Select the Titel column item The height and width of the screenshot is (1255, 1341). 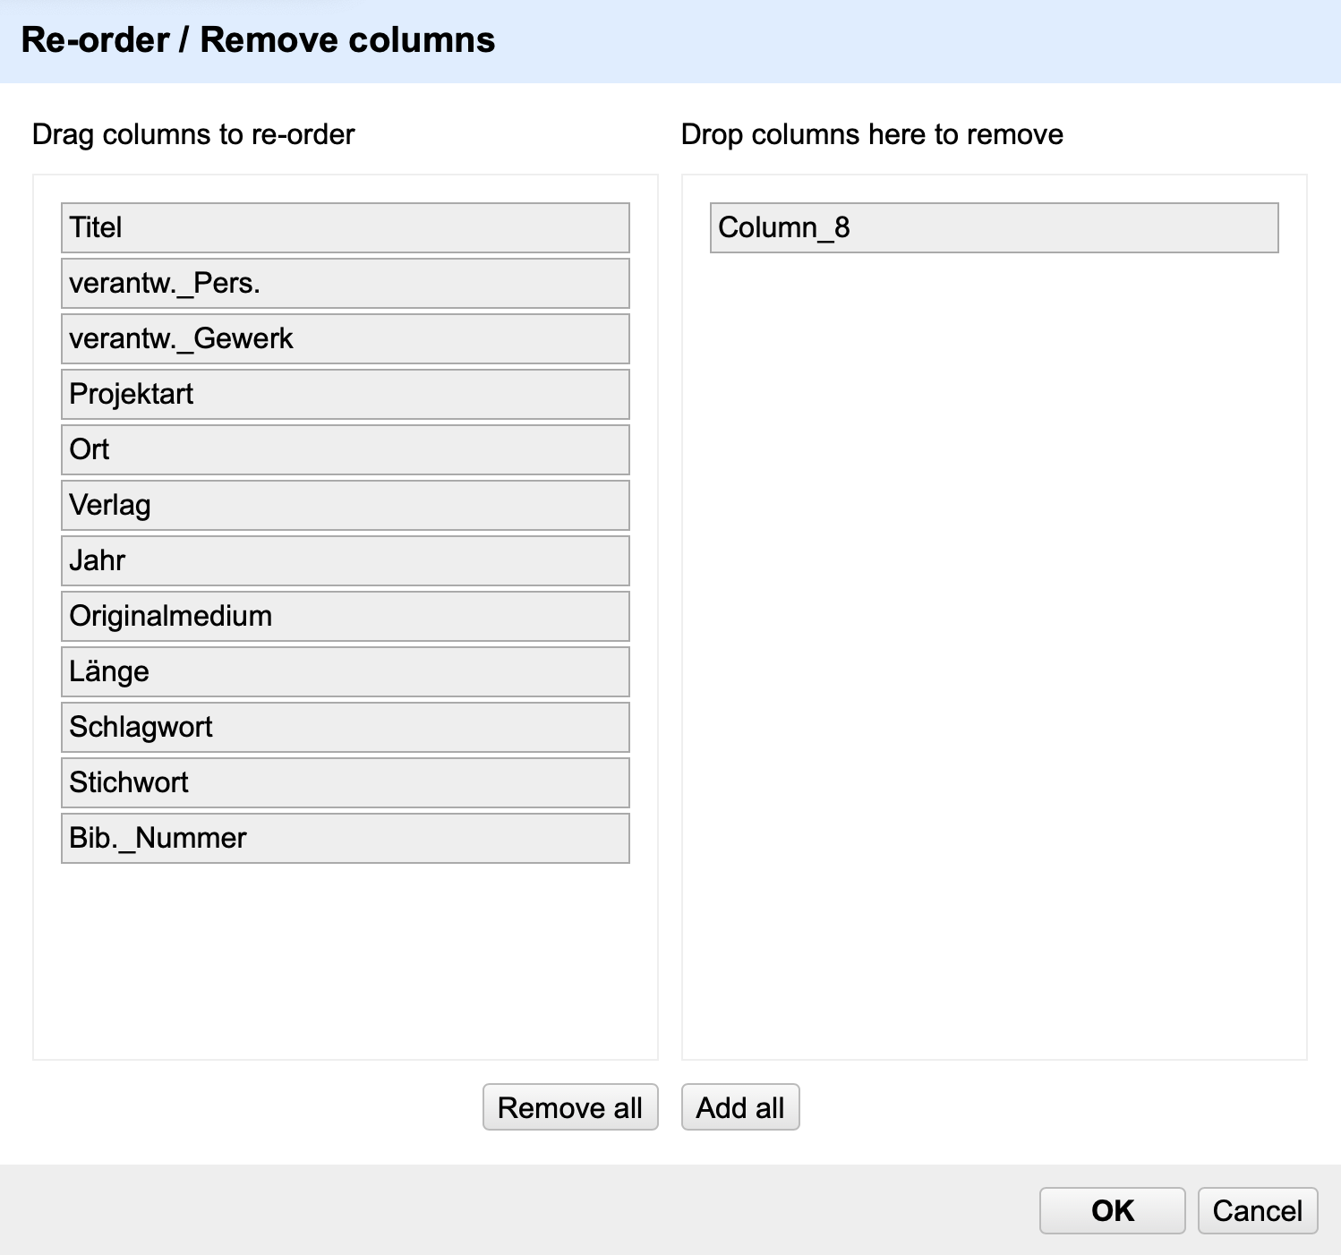coord(345,227)
